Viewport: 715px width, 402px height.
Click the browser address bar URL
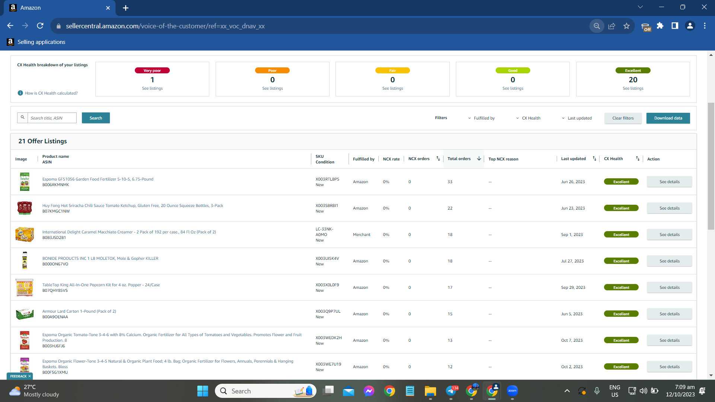pos(165,26)
